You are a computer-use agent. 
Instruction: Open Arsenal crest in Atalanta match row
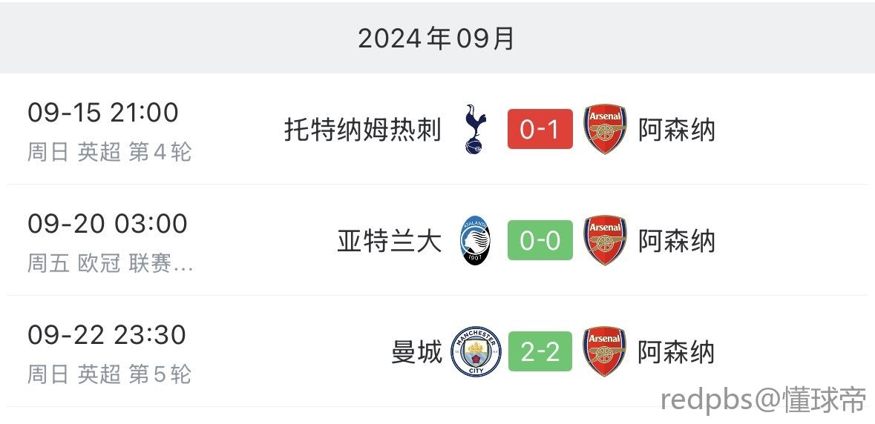point(605,240)
